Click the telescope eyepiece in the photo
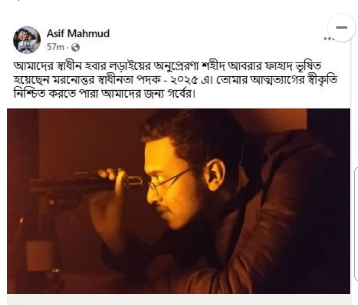358x305 pixels. point(134,181)
